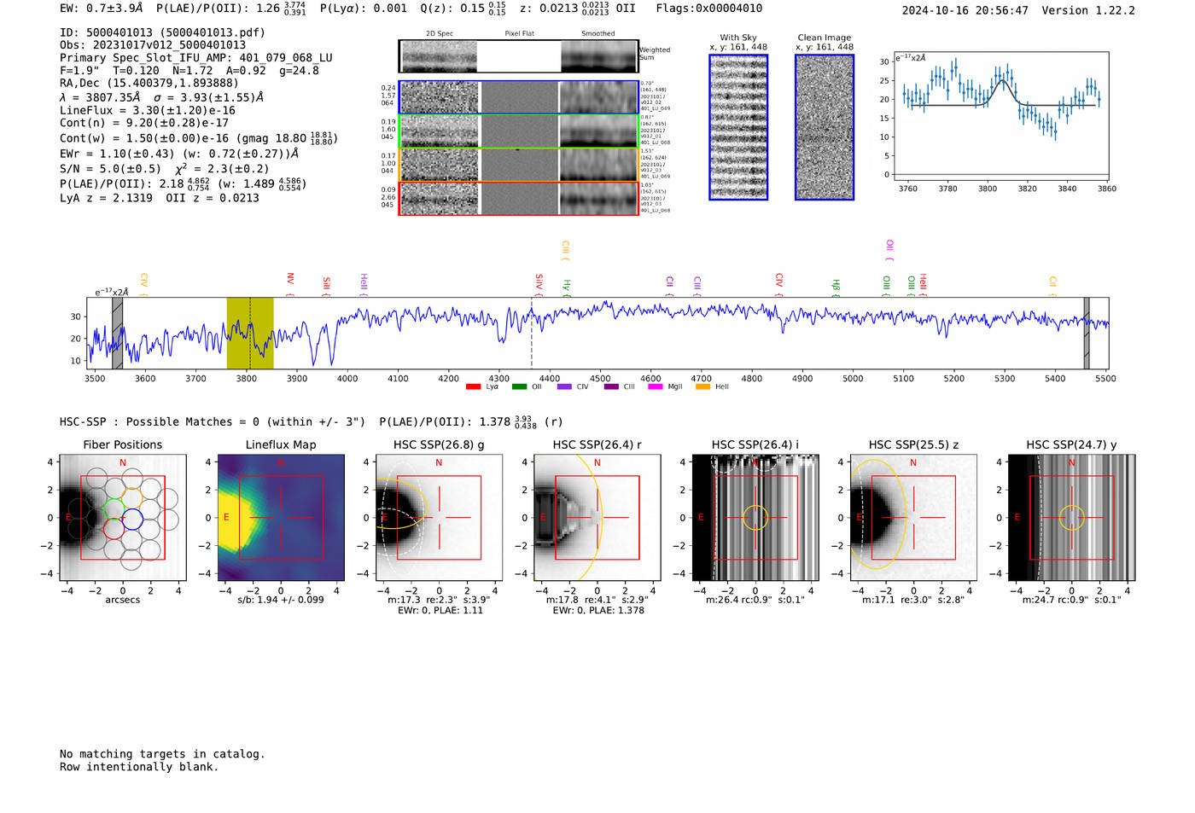
Task: Pick the dark purple CIII legend swatch
Action: point(611,387)
